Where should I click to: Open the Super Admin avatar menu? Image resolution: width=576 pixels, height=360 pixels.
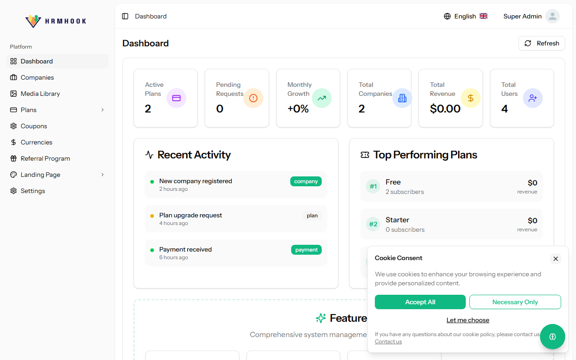552,16
